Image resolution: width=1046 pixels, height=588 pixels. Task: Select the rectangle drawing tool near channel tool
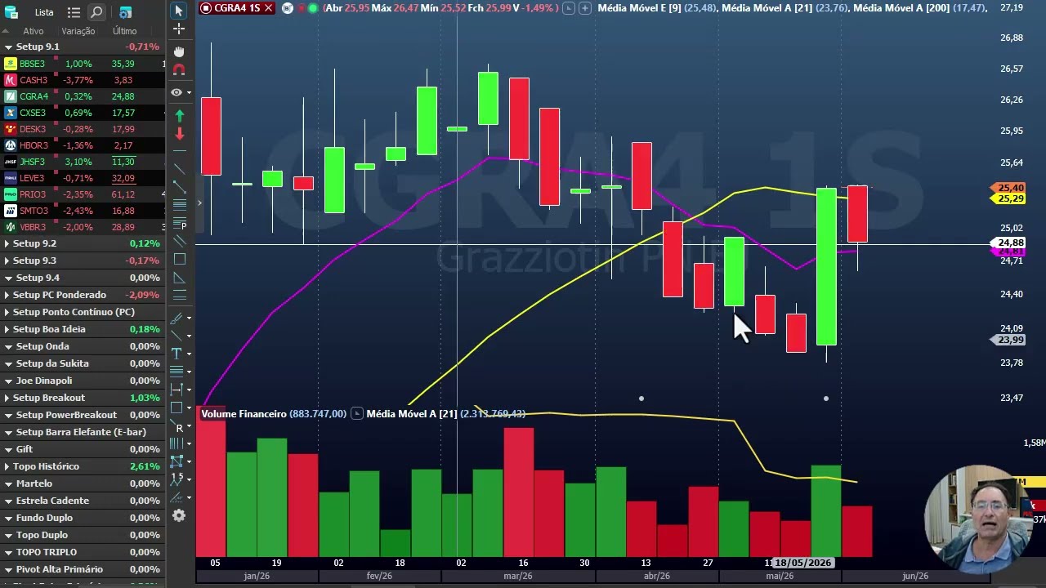tap(179, 260)
